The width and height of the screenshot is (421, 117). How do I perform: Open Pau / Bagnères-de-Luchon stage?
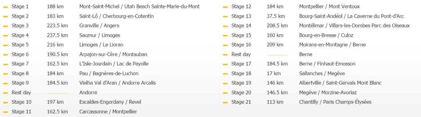tap(109, 73)
